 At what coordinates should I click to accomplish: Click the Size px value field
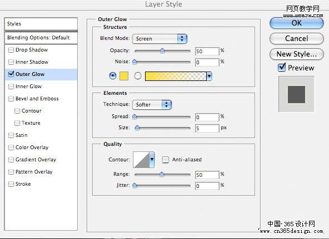pyautogui.click(x=207, y=128)
